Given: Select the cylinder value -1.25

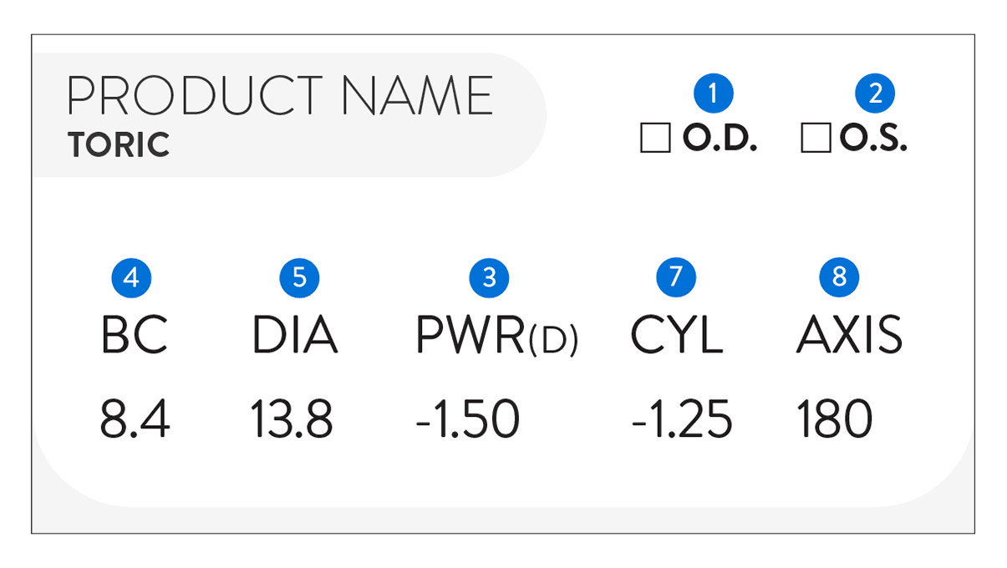Looking at the screenshot, I should (x=681, y=419).
